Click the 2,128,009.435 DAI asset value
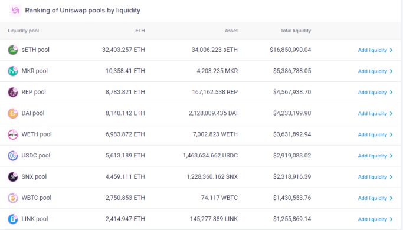 tap(214, 113)
